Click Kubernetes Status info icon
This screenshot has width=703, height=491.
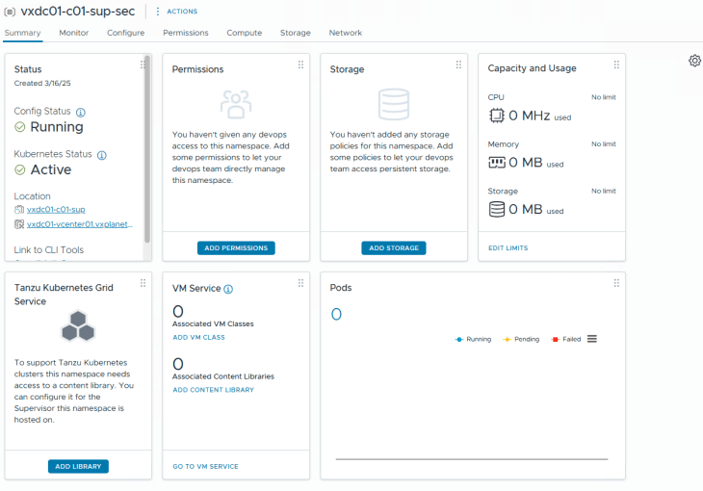click(102, 154)
